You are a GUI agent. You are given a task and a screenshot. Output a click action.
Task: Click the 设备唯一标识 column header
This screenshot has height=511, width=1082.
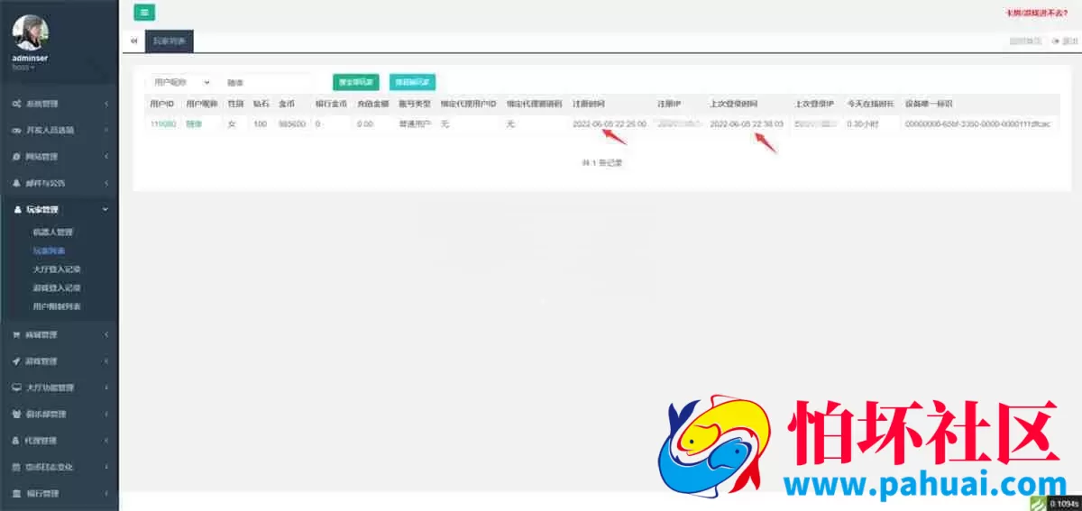pos(929,104)
